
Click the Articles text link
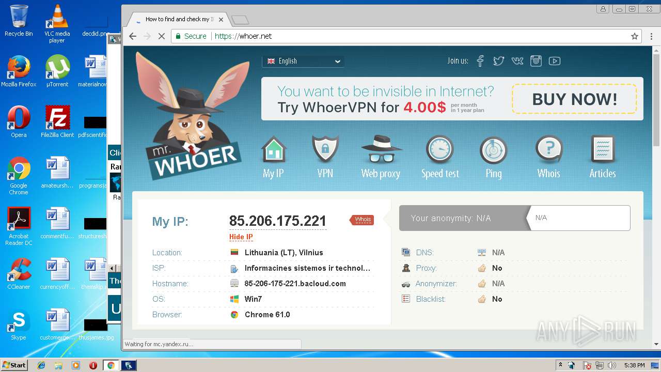pyautogui.click(x=603, y=174)
